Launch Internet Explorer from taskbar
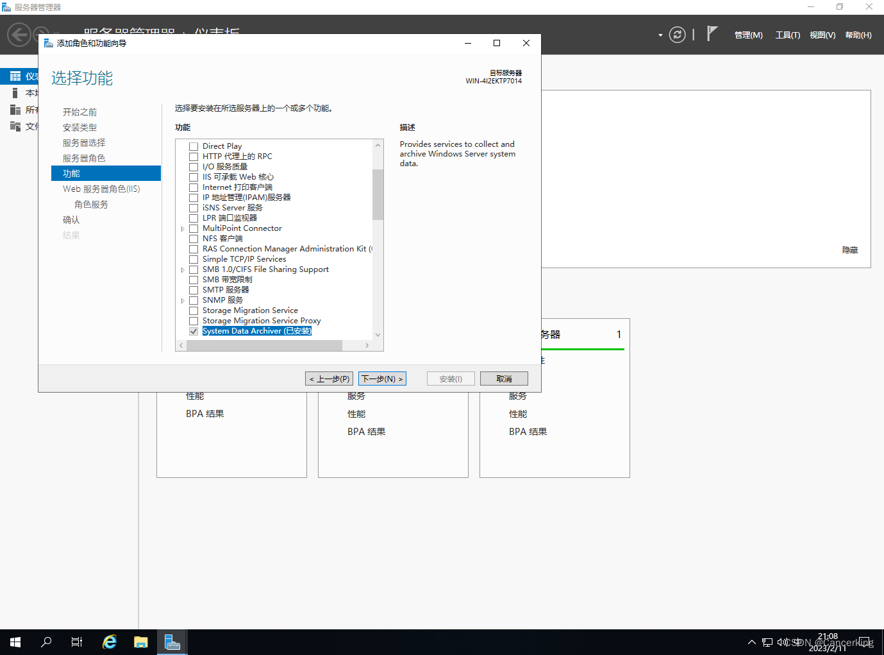 pos(110,642)
